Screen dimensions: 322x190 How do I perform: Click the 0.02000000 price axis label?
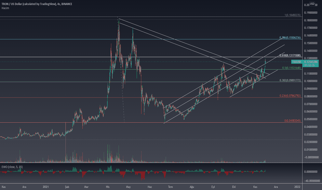coord(311,142)
